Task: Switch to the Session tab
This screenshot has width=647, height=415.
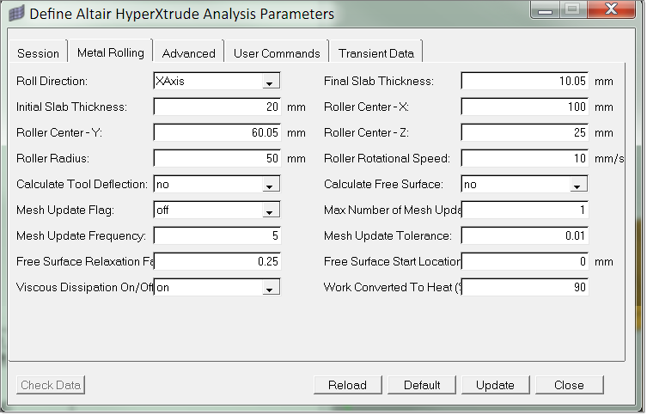Action: [39, 52]
